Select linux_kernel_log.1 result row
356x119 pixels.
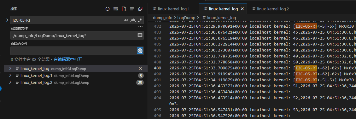pos(76,76)
